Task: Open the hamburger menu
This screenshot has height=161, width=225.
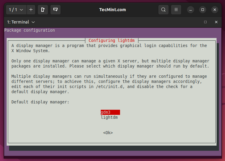Action: tap(176, 10)
